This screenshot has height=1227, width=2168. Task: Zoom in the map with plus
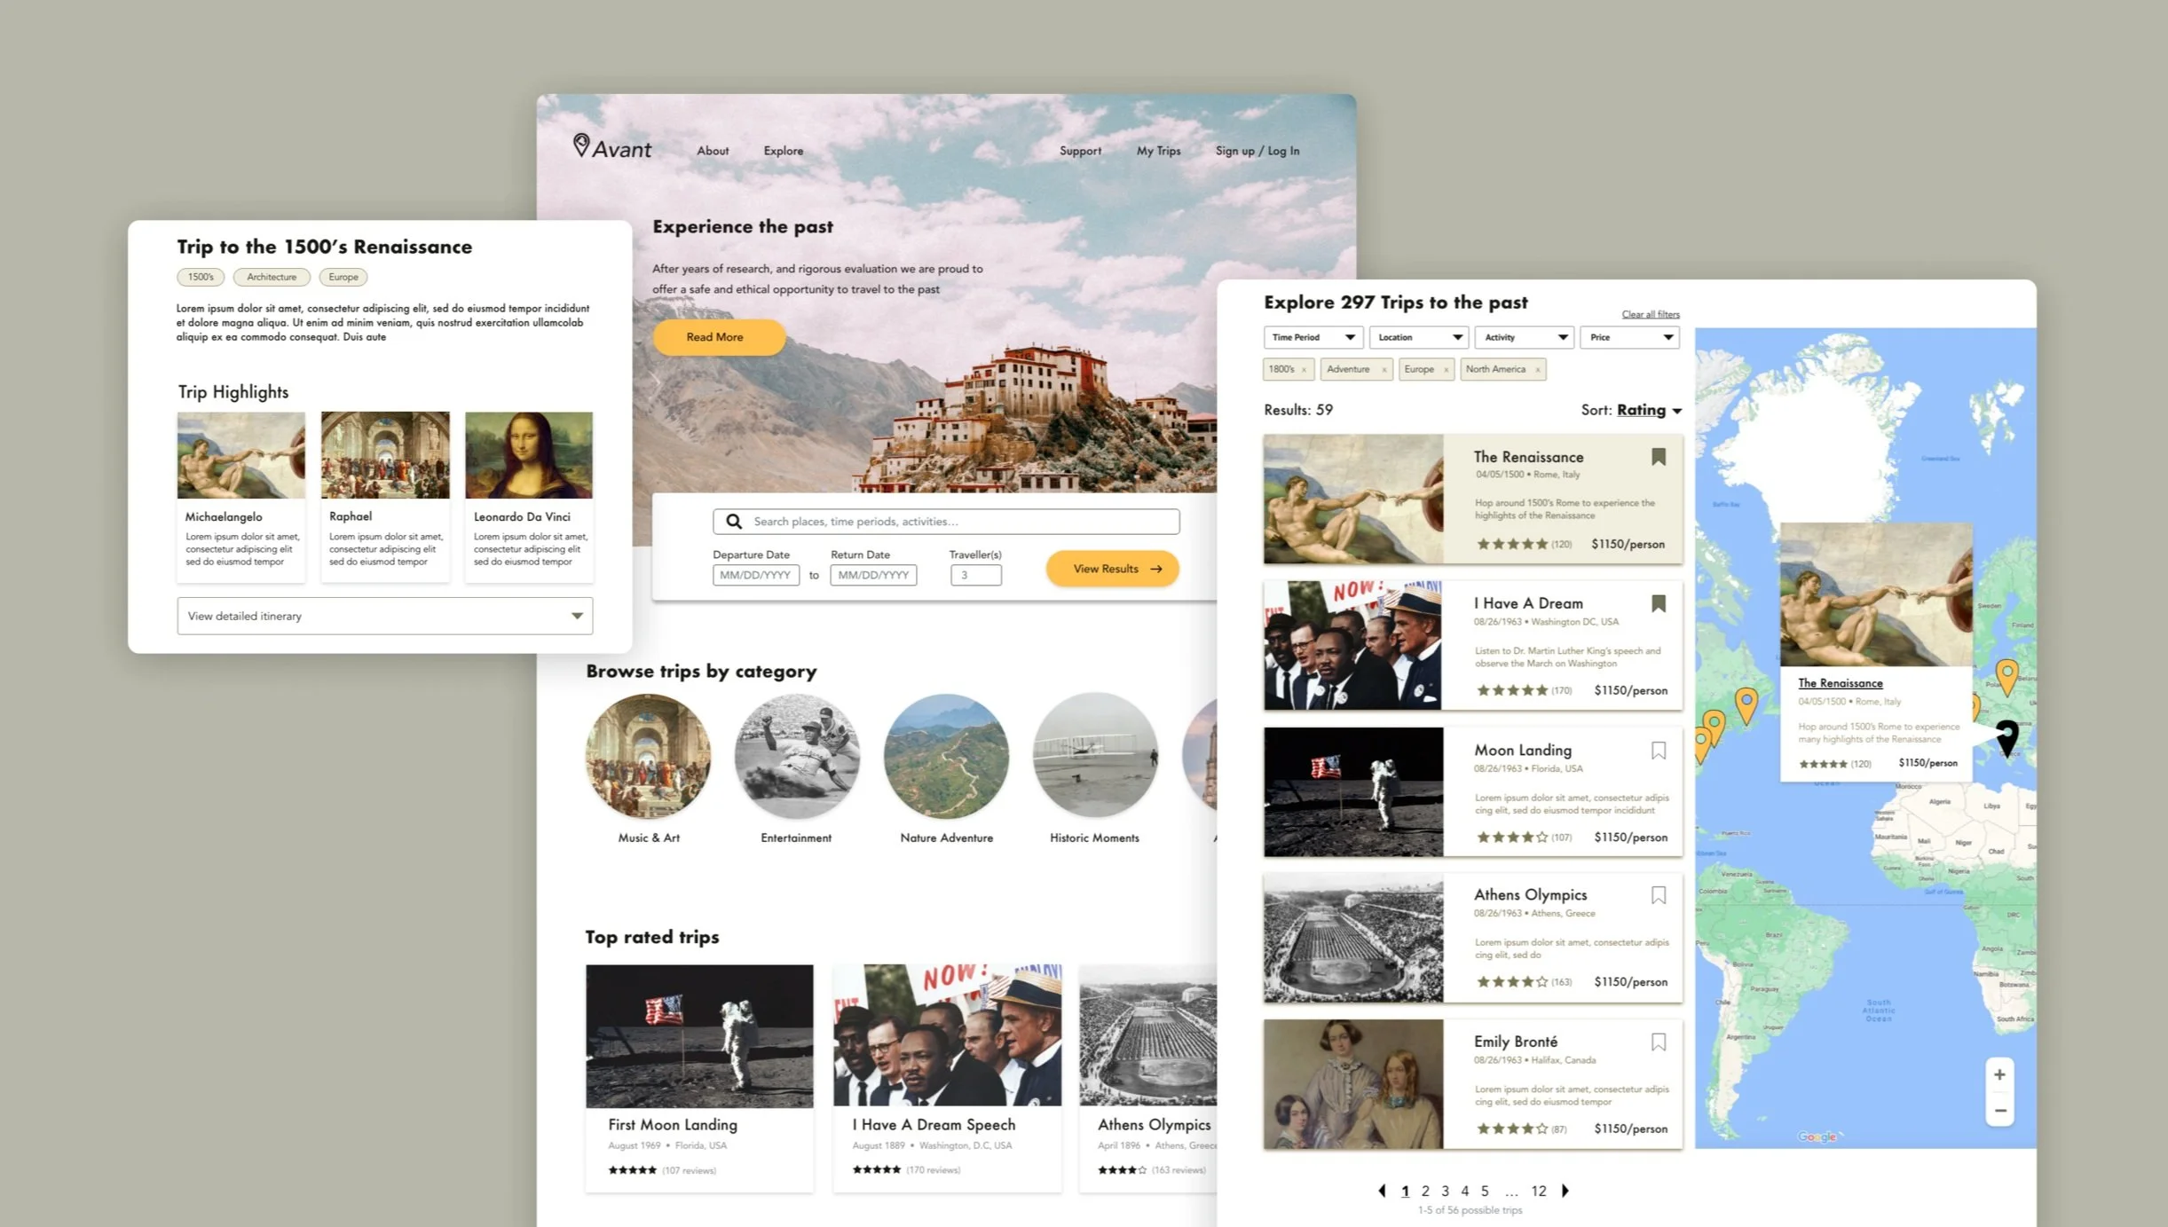[x=1999, y=1074]
